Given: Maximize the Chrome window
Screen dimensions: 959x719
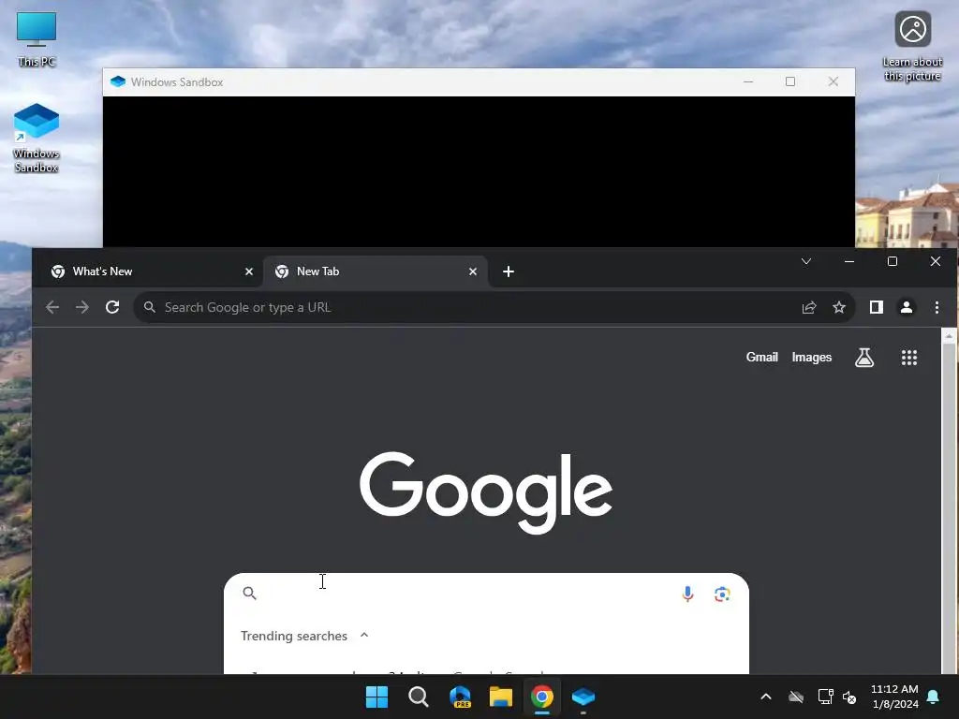Looking at the screenshot, I should coord(893,262).
